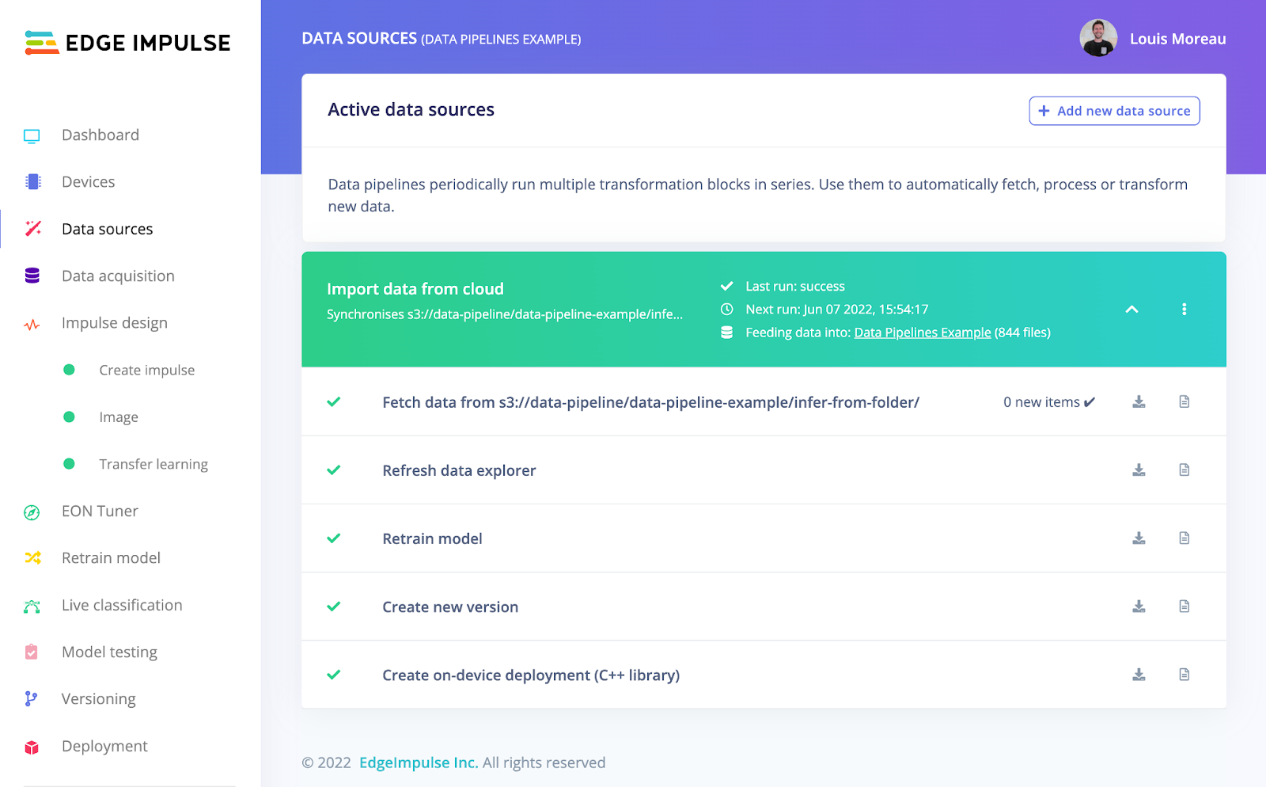Click the Create new version step text
The height and width of the screenshot is (787, 1266).
[x=450, y=606]
